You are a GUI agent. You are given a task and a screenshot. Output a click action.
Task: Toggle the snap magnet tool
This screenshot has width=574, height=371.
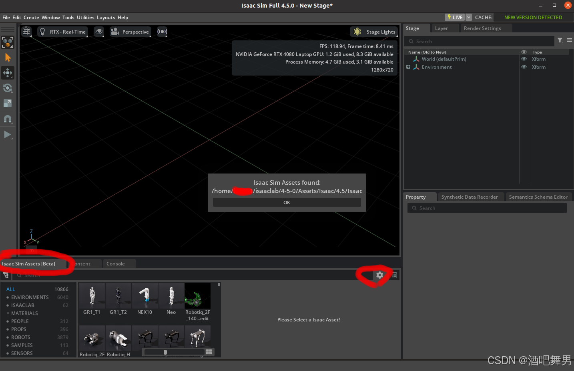(8, 119)
